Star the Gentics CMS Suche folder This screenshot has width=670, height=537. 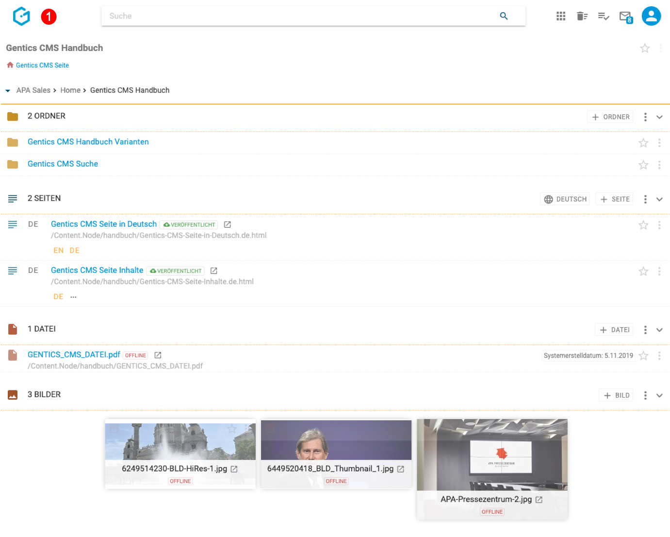643,165
